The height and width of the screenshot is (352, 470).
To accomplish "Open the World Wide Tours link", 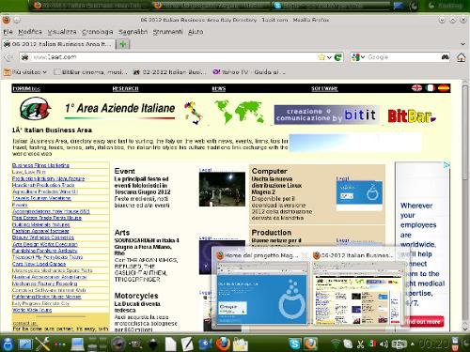I will click(32, 310).
